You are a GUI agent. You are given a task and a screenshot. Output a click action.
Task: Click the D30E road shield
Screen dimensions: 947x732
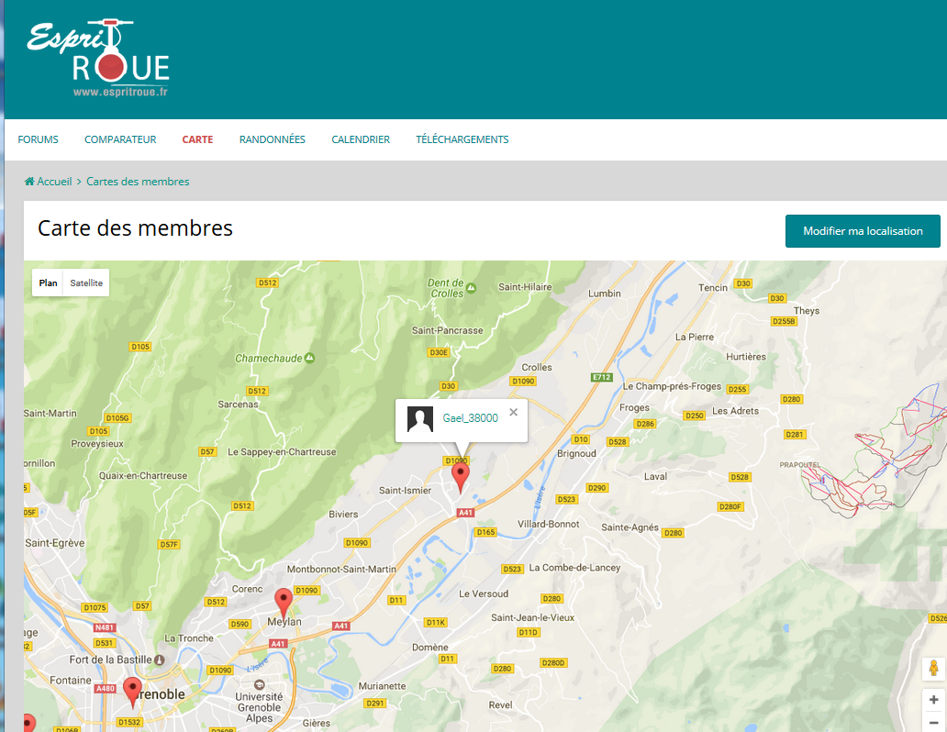[x=439, y=352]
